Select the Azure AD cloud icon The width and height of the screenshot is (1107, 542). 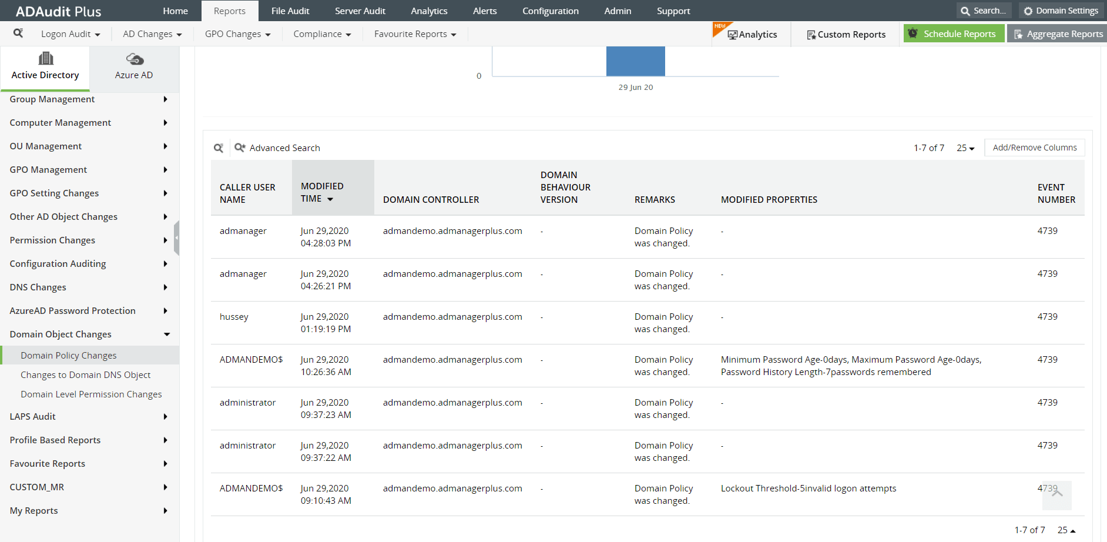tap(135, 59)
